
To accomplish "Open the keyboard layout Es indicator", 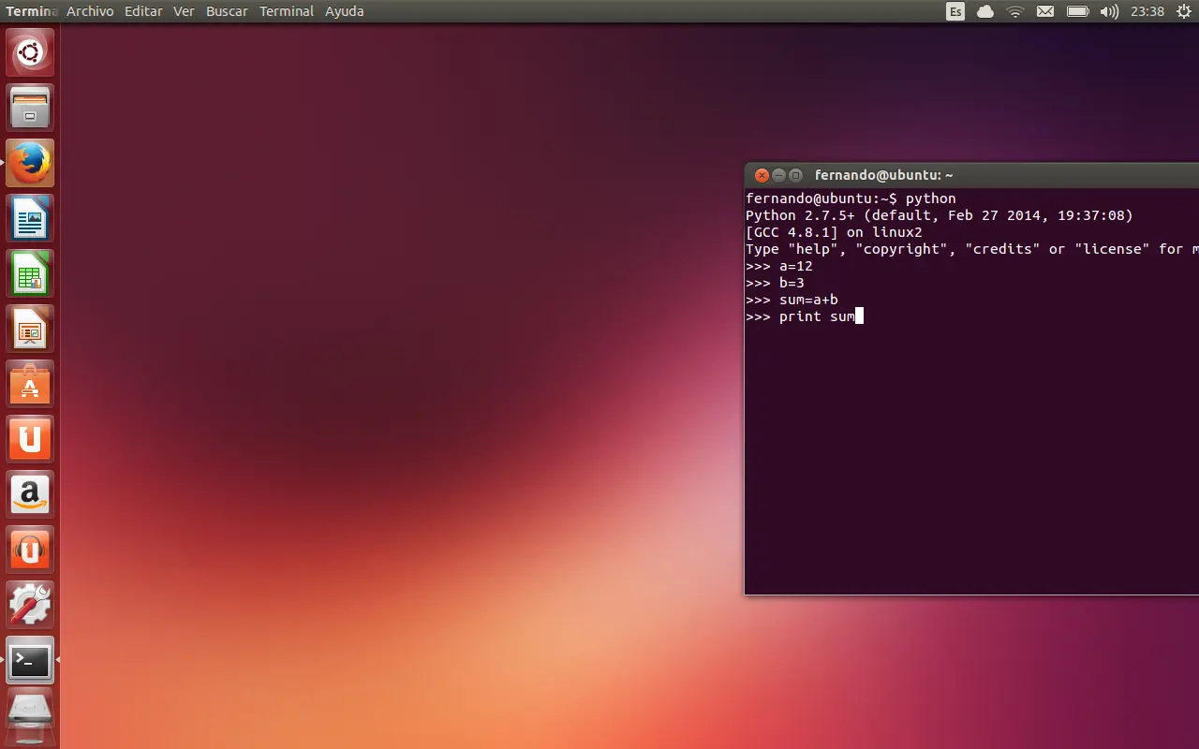I will click(955, 11).
